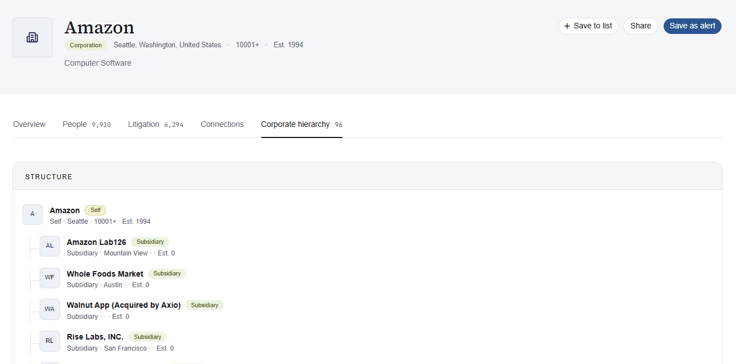This screenshot has width=736, height=364.
Task: Click the Share button
Action: click(x=641, y=26)
